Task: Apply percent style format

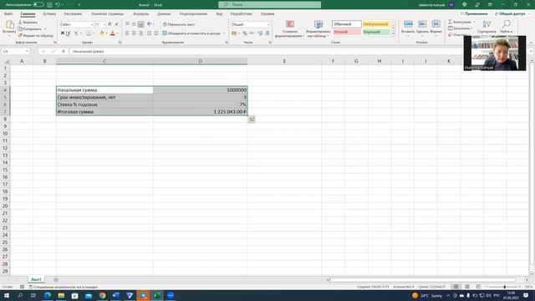Action: coord(245,33)
